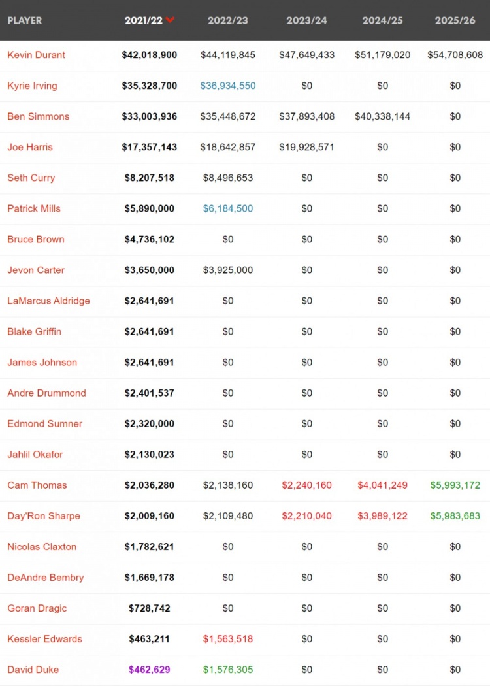Sort by the 2023/24 column header
490x686 pixels.
306,20
